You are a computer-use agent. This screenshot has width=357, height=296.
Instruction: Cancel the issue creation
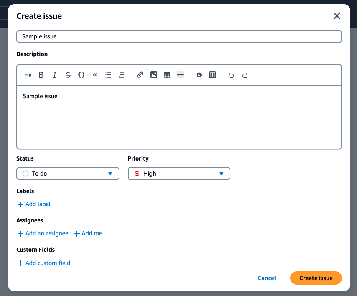pos(267,278)
